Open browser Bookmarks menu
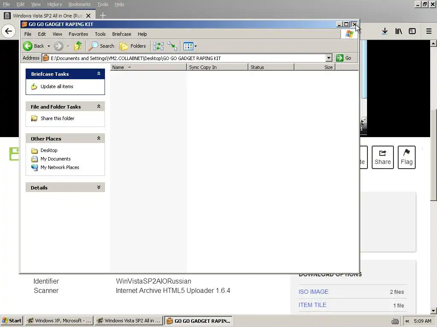 pos(79,4)
